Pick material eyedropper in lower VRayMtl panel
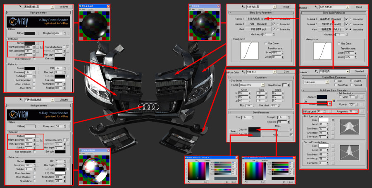The width and height of the screenshot is (372, 188). click(21, 100)
